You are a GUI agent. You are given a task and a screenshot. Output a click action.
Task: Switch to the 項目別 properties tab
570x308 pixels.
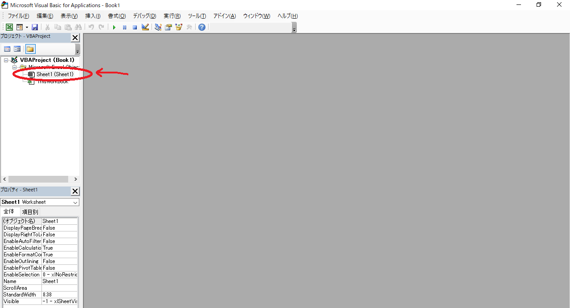[x=30, y=212]
